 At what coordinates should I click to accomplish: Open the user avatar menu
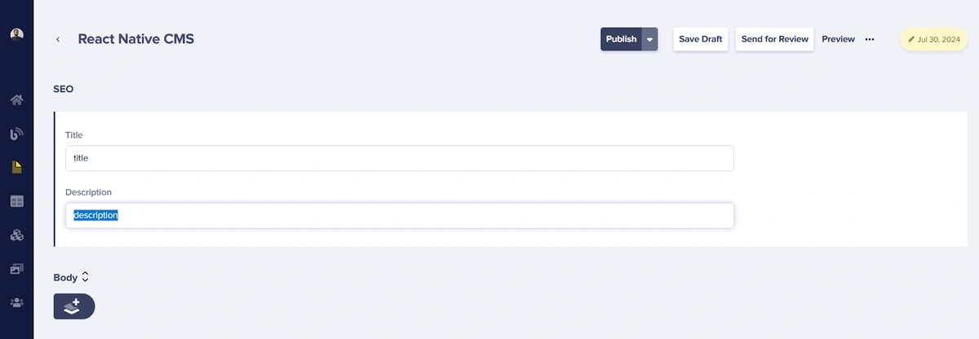click(16, 34)
